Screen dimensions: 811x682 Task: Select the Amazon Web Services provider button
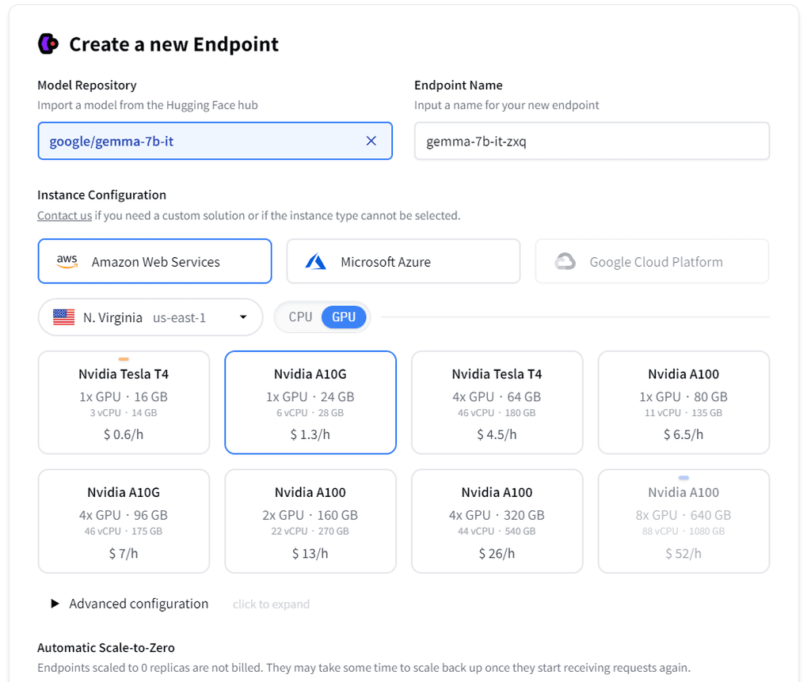154,260
